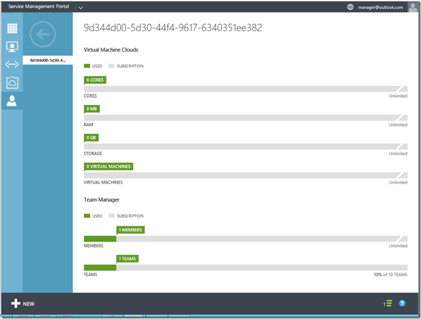Click the 0 VIRTUAL MACHINES badge
The height and width of the screenshot is (319, 421).
109,166
